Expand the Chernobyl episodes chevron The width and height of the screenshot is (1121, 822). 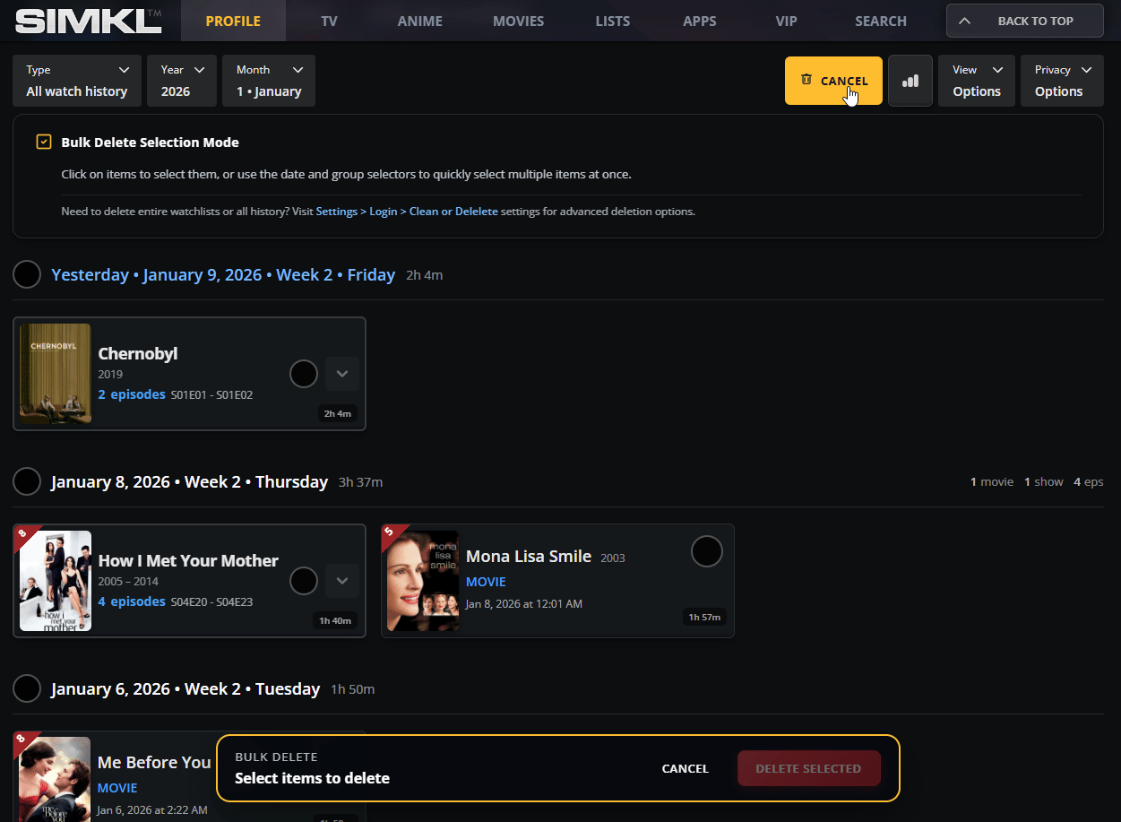coord(341,374)
